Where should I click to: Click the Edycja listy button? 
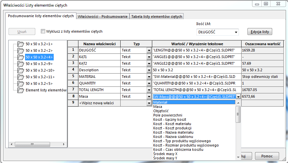point(260,32)
